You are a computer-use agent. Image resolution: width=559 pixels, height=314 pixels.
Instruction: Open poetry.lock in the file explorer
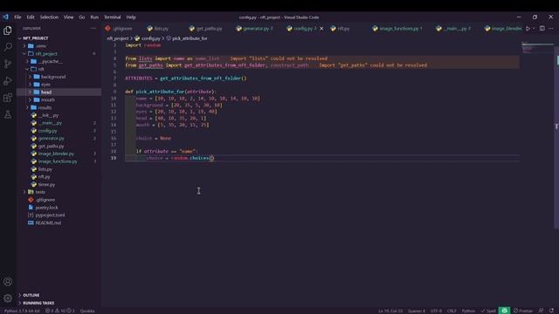(x=46, y=208)
